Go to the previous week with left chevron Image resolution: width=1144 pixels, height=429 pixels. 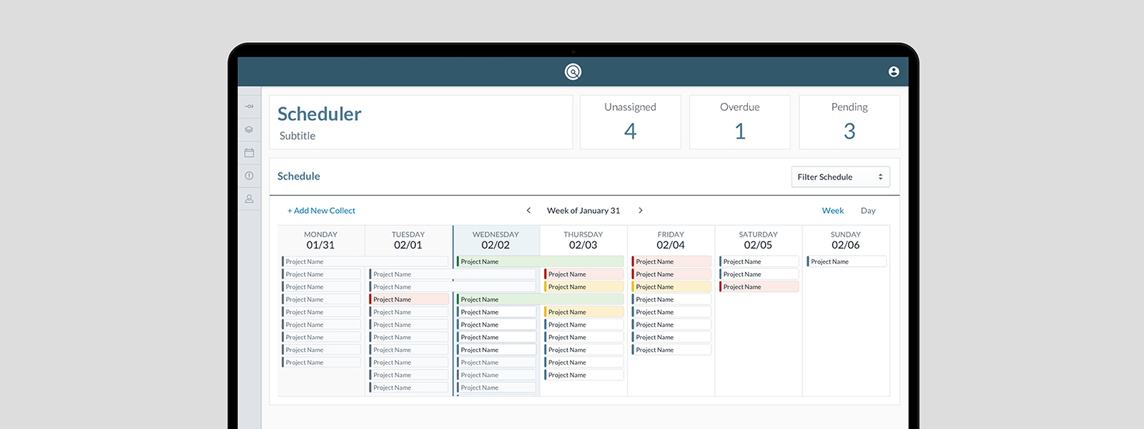click(x=528, y=210)
